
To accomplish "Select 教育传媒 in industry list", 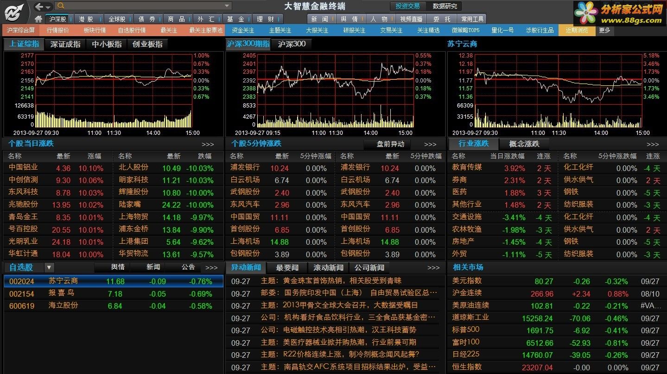I will [467, 167].
